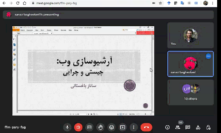Image resolution: width=221 pixels, height=133 pixels.
Task: Raise your hand
Action: tap(101, 127)
